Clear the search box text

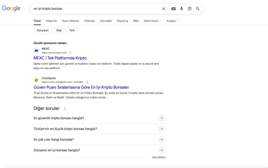(x=164, y=8)
